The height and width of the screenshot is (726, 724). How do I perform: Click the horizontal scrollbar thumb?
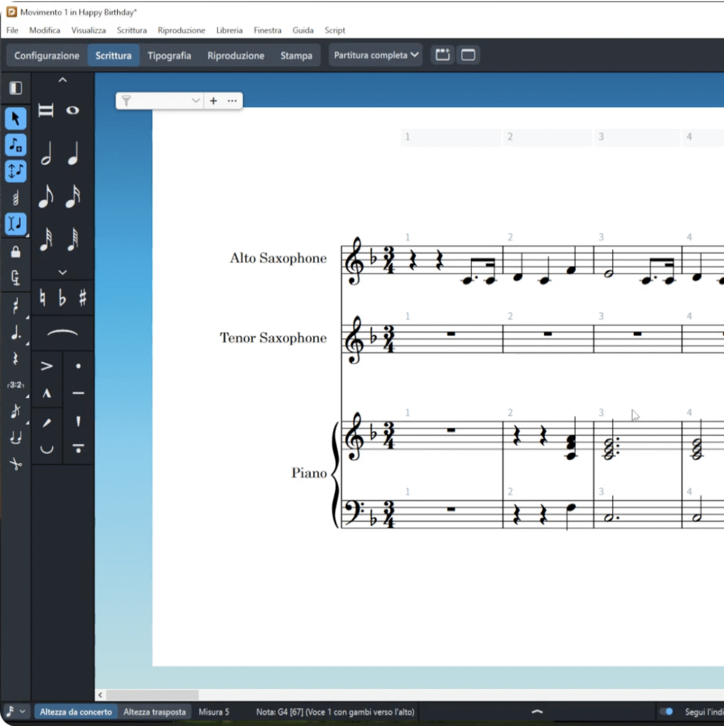click(x=152, y=696)
